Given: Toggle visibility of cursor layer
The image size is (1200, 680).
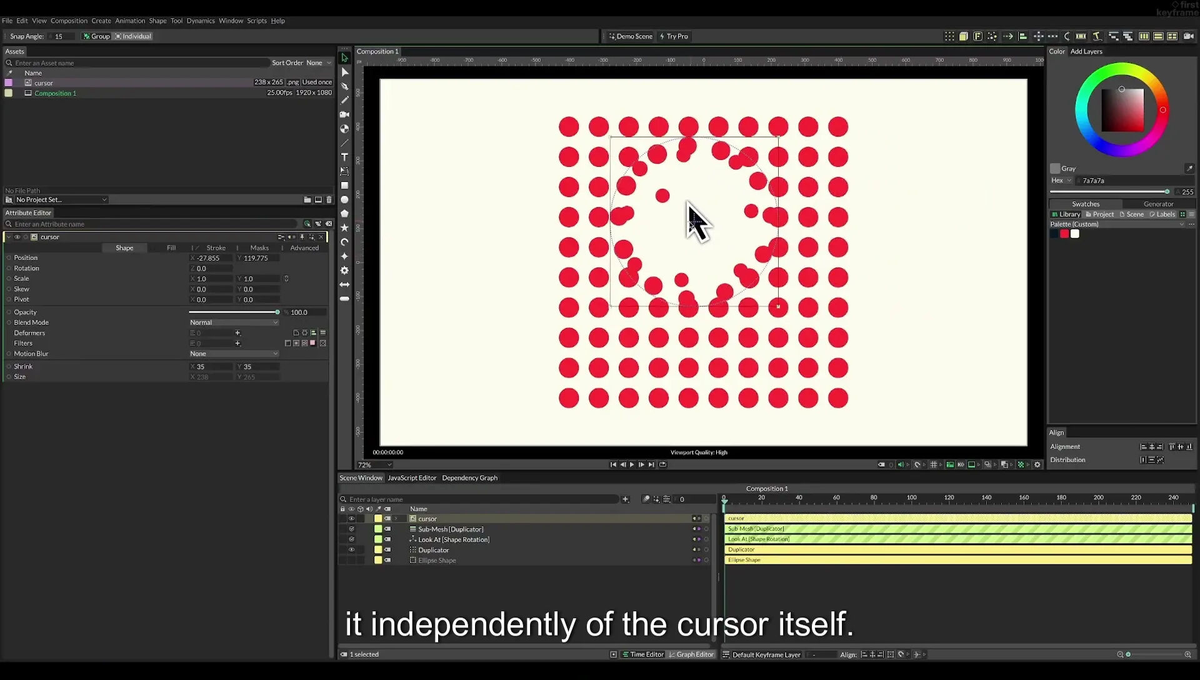Looking at the screenshot, I should (351, 519).
